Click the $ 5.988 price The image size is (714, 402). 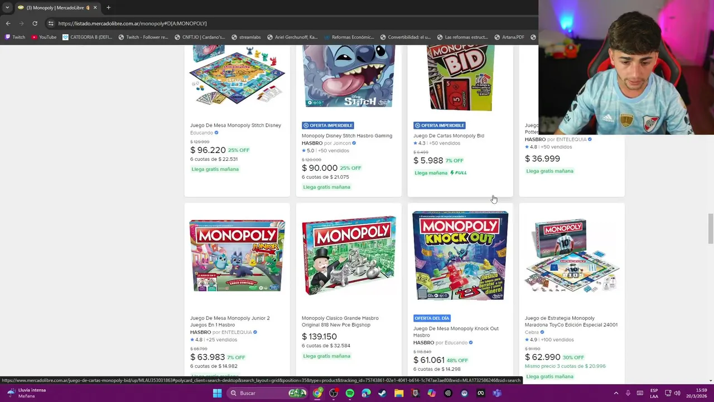click(x=428, y=160)
